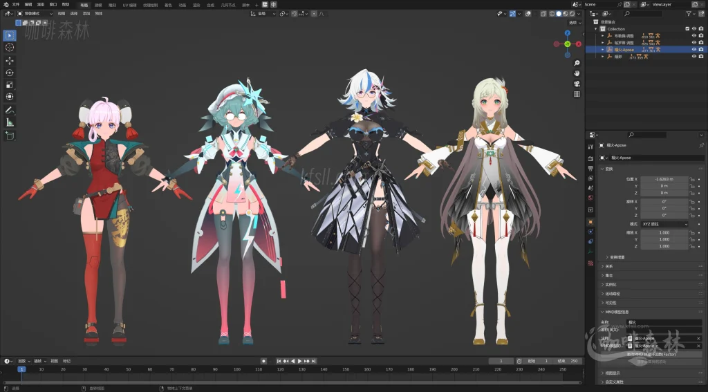
Task: Switch to Wireframe viewport shading
Action: coord(552,14)
